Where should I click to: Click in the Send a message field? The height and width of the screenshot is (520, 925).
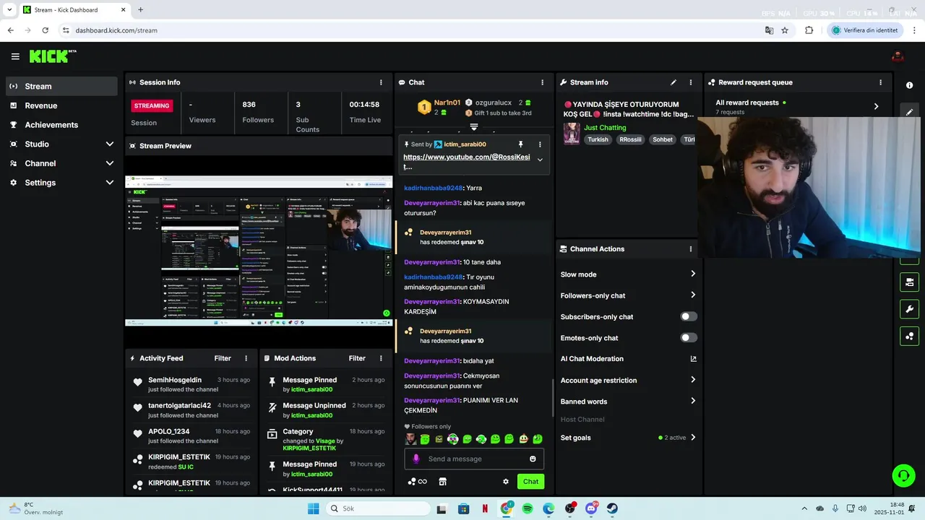474,459
